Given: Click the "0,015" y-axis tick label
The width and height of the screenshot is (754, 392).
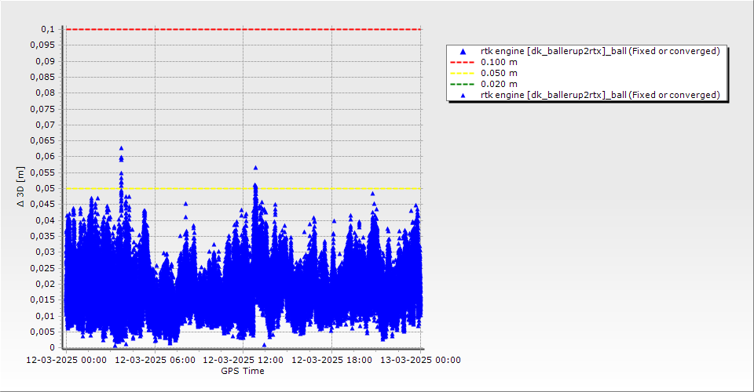Looking at the screenshot, I should tap(42, 299).
